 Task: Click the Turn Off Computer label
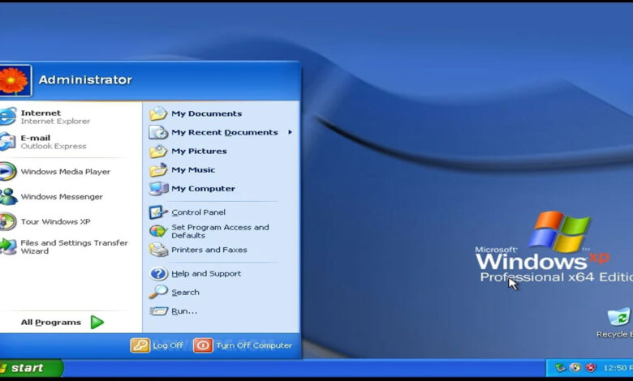[x=254, y=345]
